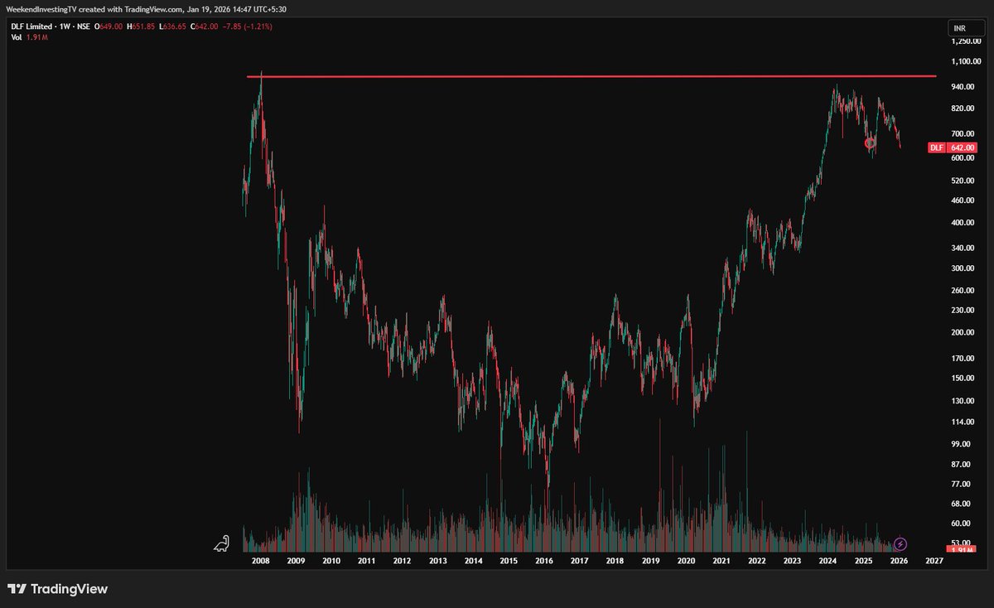This screenshot has width=994, height=608.
Task: Open the INR currency selector
Action: pos(966,29)
